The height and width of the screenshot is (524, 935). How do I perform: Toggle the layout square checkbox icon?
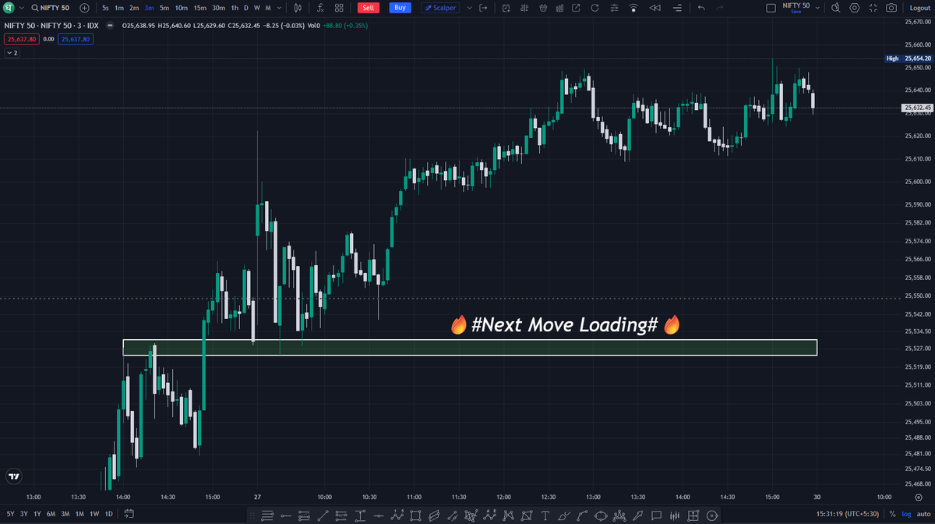771,8
